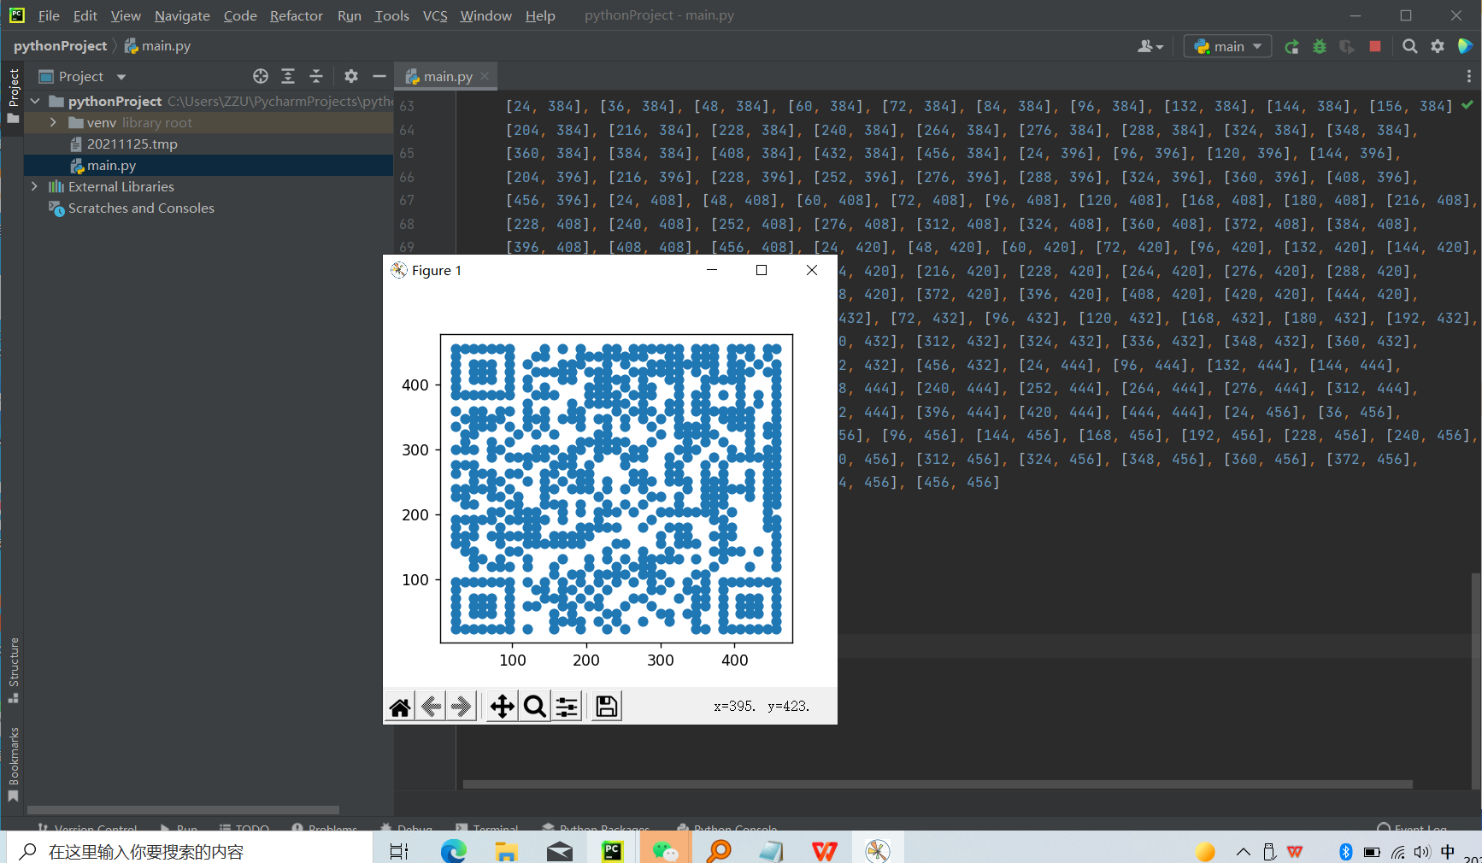Open Project panel options gear
Image resolution: width=1482 pixels, height=863 pixels.
pyautogui.click(x=351, y=76)
